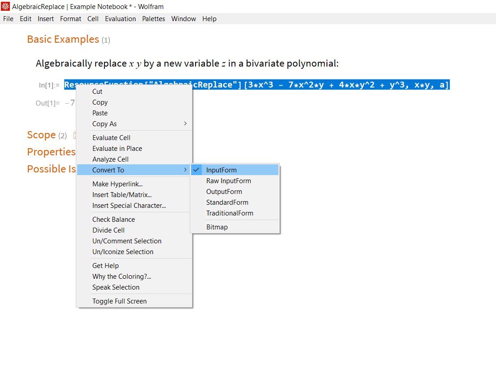The width and height of the screenshot is (496, 387).
Task: Collapse the Basic Examples section
Action: pos(63,40)
